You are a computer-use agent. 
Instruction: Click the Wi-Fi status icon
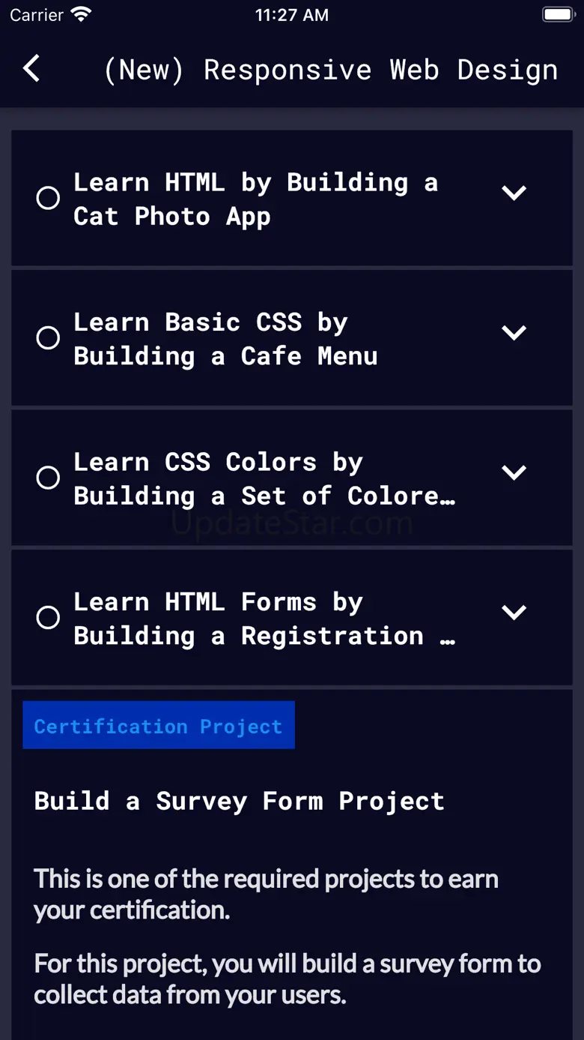pyautogui.click(x=80, y=15)
